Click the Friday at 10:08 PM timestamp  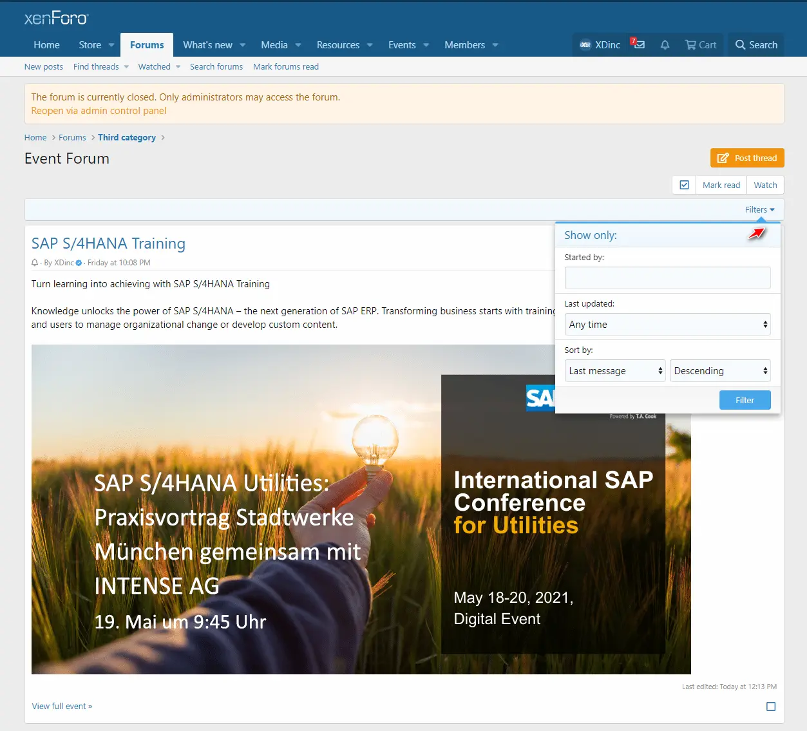coord(119,263)
